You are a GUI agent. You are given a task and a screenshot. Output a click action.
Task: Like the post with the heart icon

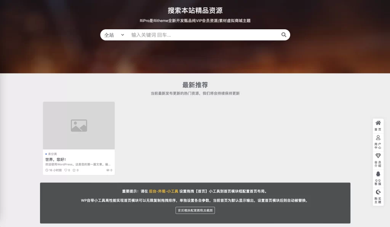click(66, 170)
